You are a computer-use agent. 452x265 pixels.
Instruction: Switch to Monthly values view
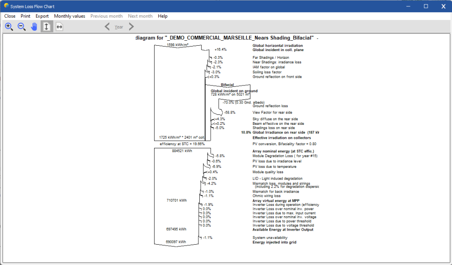[70, 16]
